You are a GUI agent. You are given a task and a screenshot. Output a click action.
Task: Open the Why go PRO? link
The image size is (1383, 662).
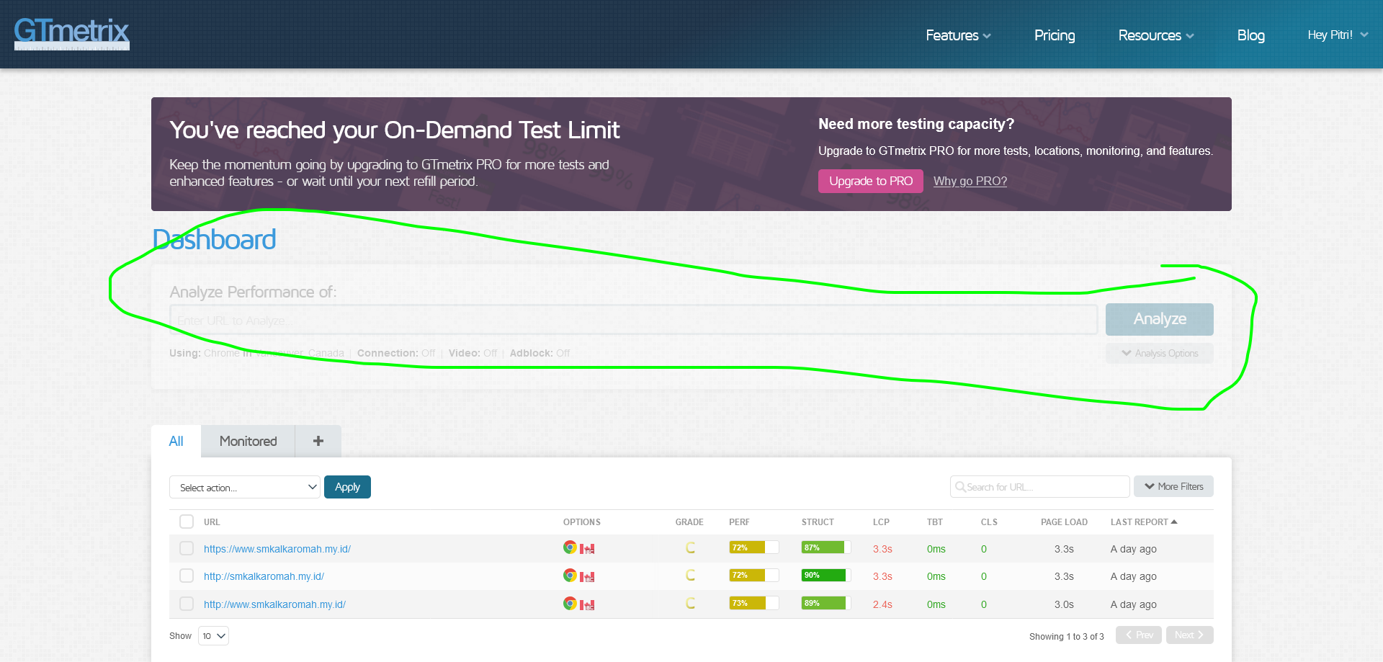pyautogui.click(x=970, y=181)
